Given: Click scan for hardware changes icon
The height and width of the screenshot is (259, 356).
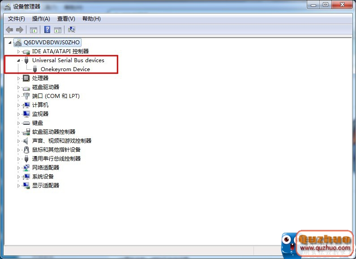Looking at the screenshot, I should click(72, 30).
